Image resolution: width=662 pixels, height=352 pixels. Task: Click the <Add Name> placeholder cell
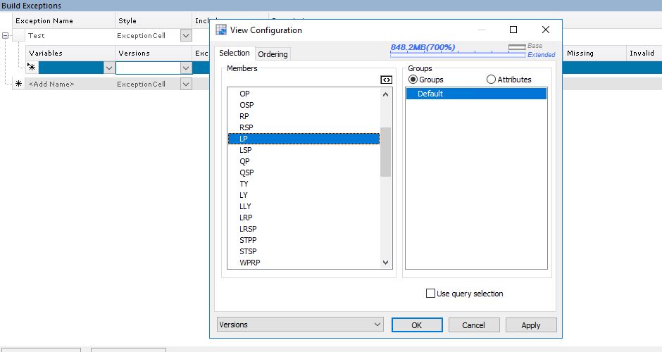(x=70, y=84)
